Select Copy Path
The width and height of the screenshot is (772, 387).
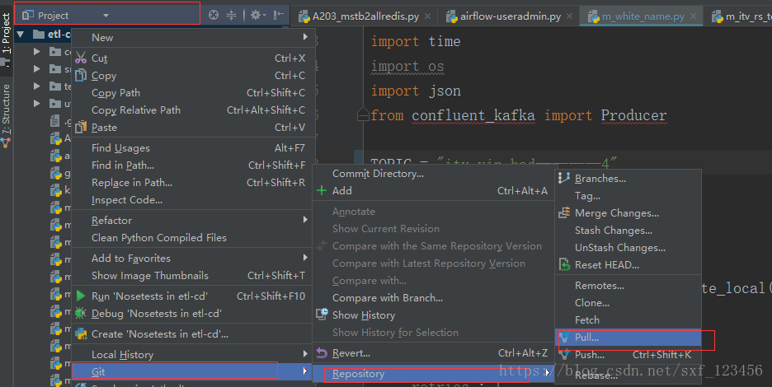pyautogui.click(x=193, y=92)
